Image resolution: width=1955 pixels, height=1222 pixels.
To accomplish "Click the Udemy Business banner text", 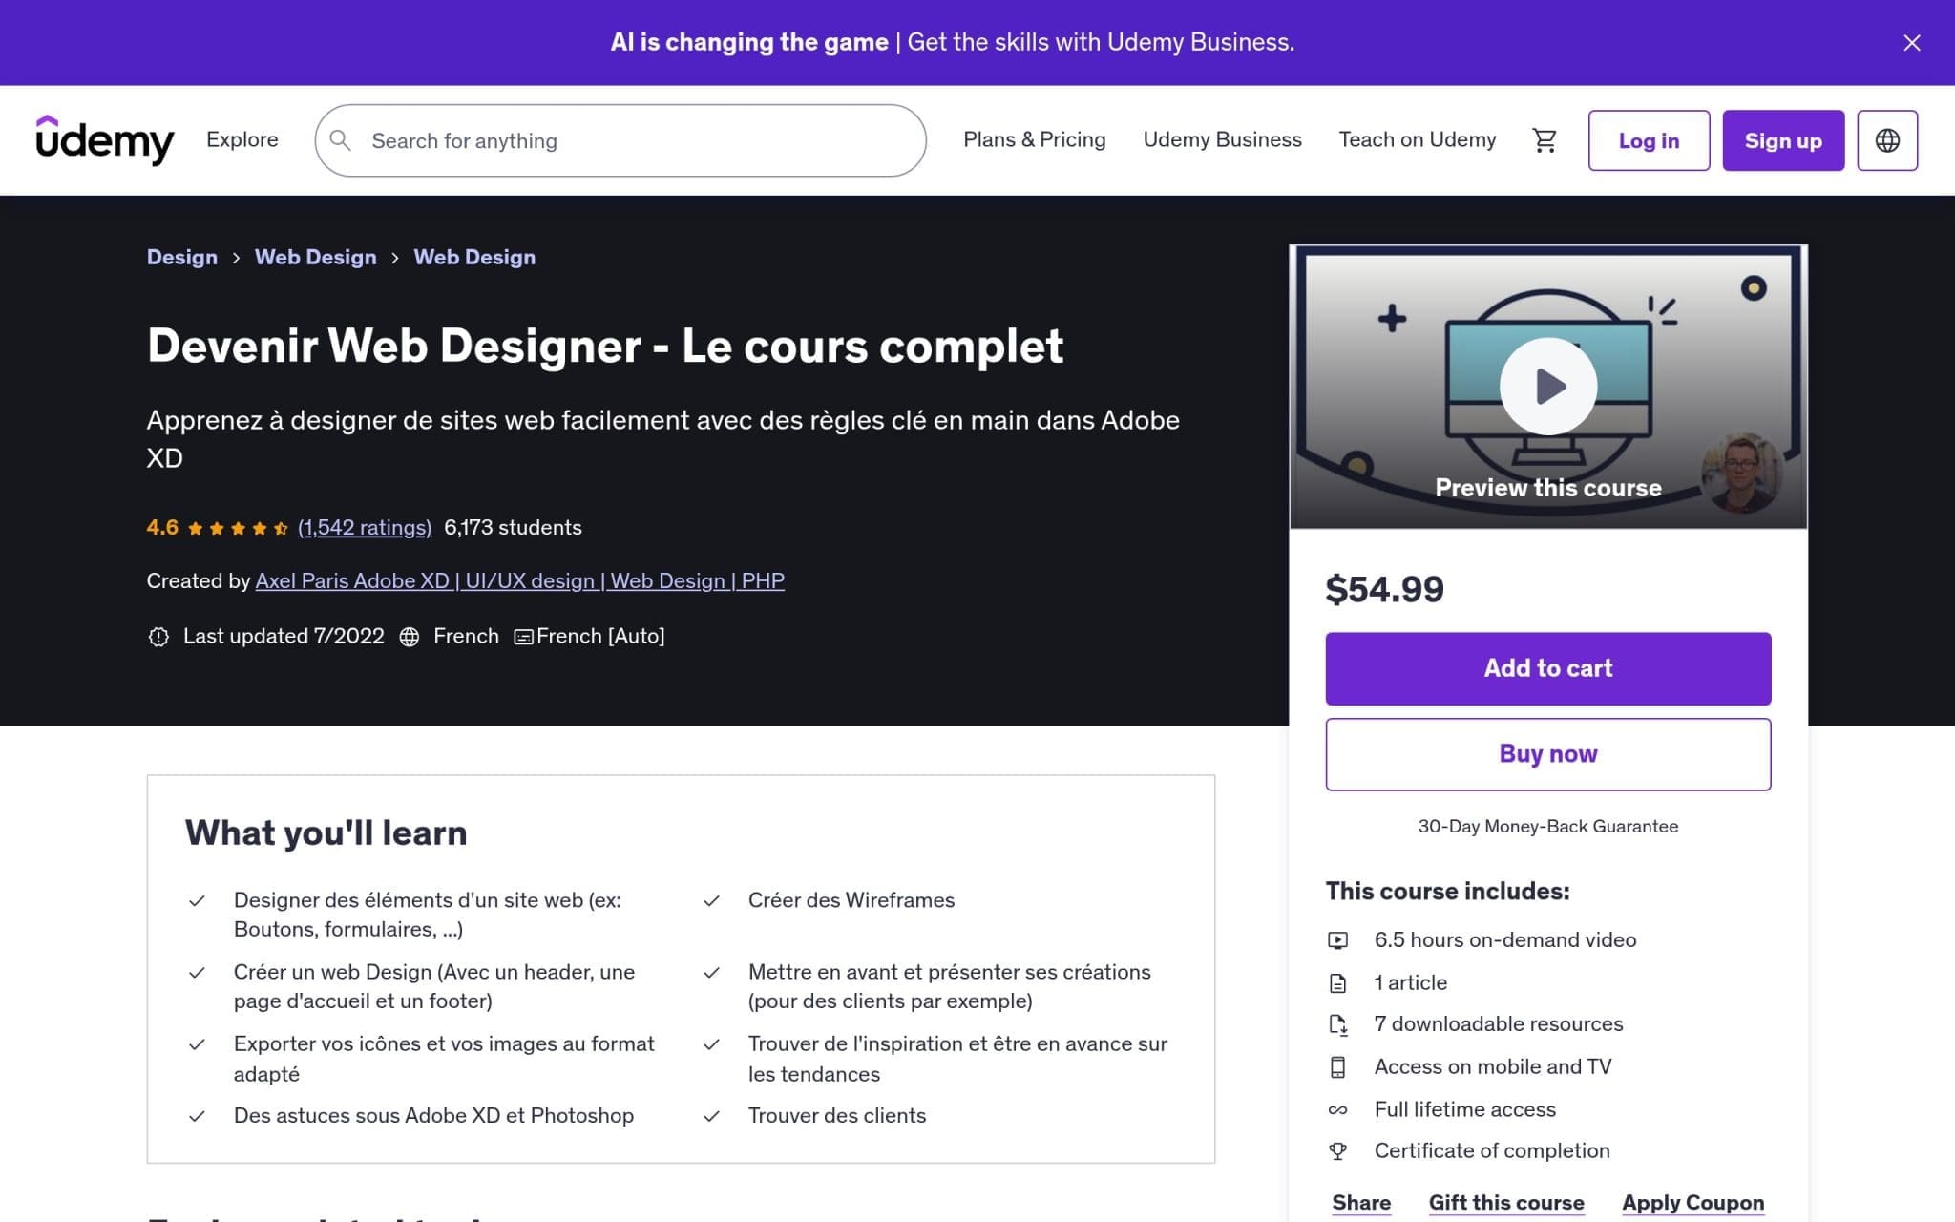I will [952, 42].
